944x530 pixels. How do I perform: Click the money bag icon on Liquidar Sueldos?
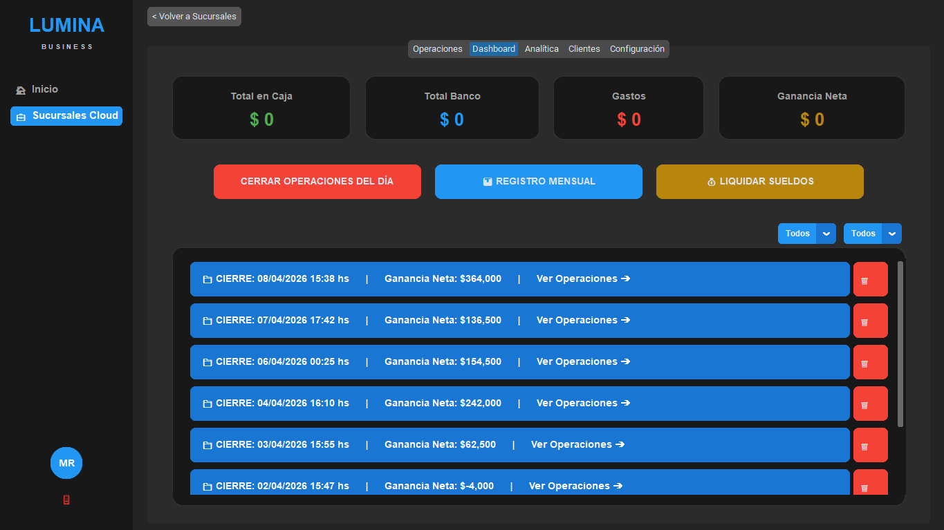(712, 181)
